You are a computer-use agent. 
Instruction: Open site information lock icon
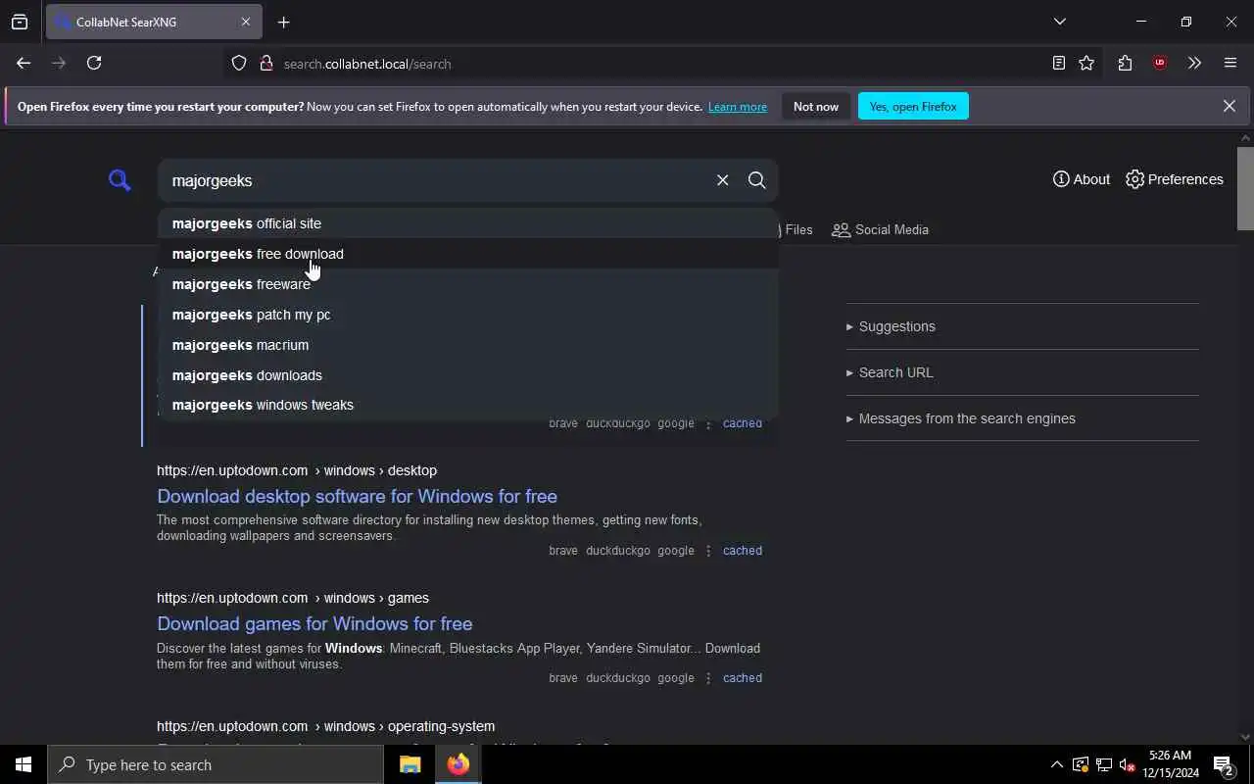click(265, 64)
